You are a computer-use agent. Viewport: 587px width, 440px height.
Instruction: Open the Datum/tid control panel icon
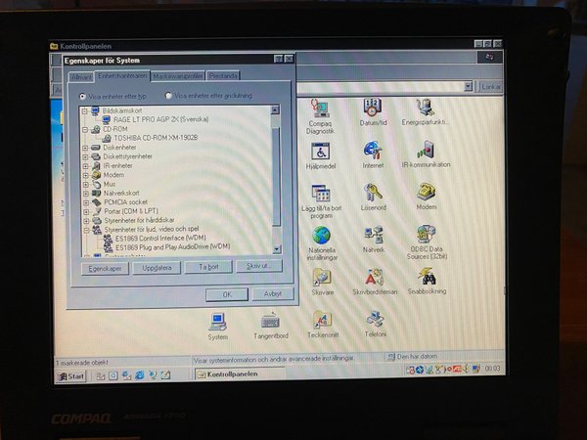pos(373,112)
